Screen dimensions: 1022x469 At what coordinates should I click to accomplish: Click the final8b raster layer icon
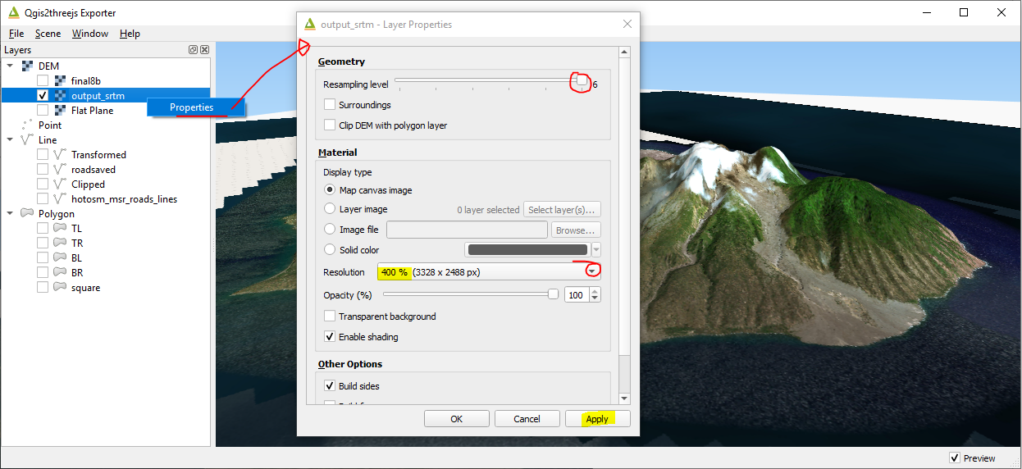[60, 81]
